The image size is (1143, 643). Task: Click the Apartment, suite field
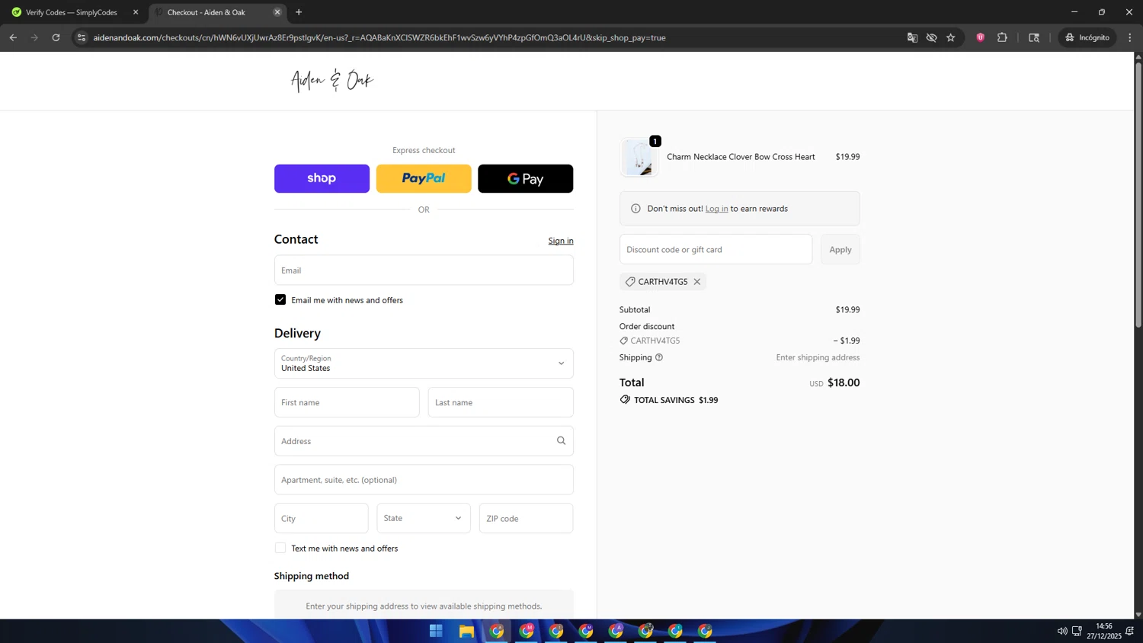pyautogui.click(x=424, y=480)
